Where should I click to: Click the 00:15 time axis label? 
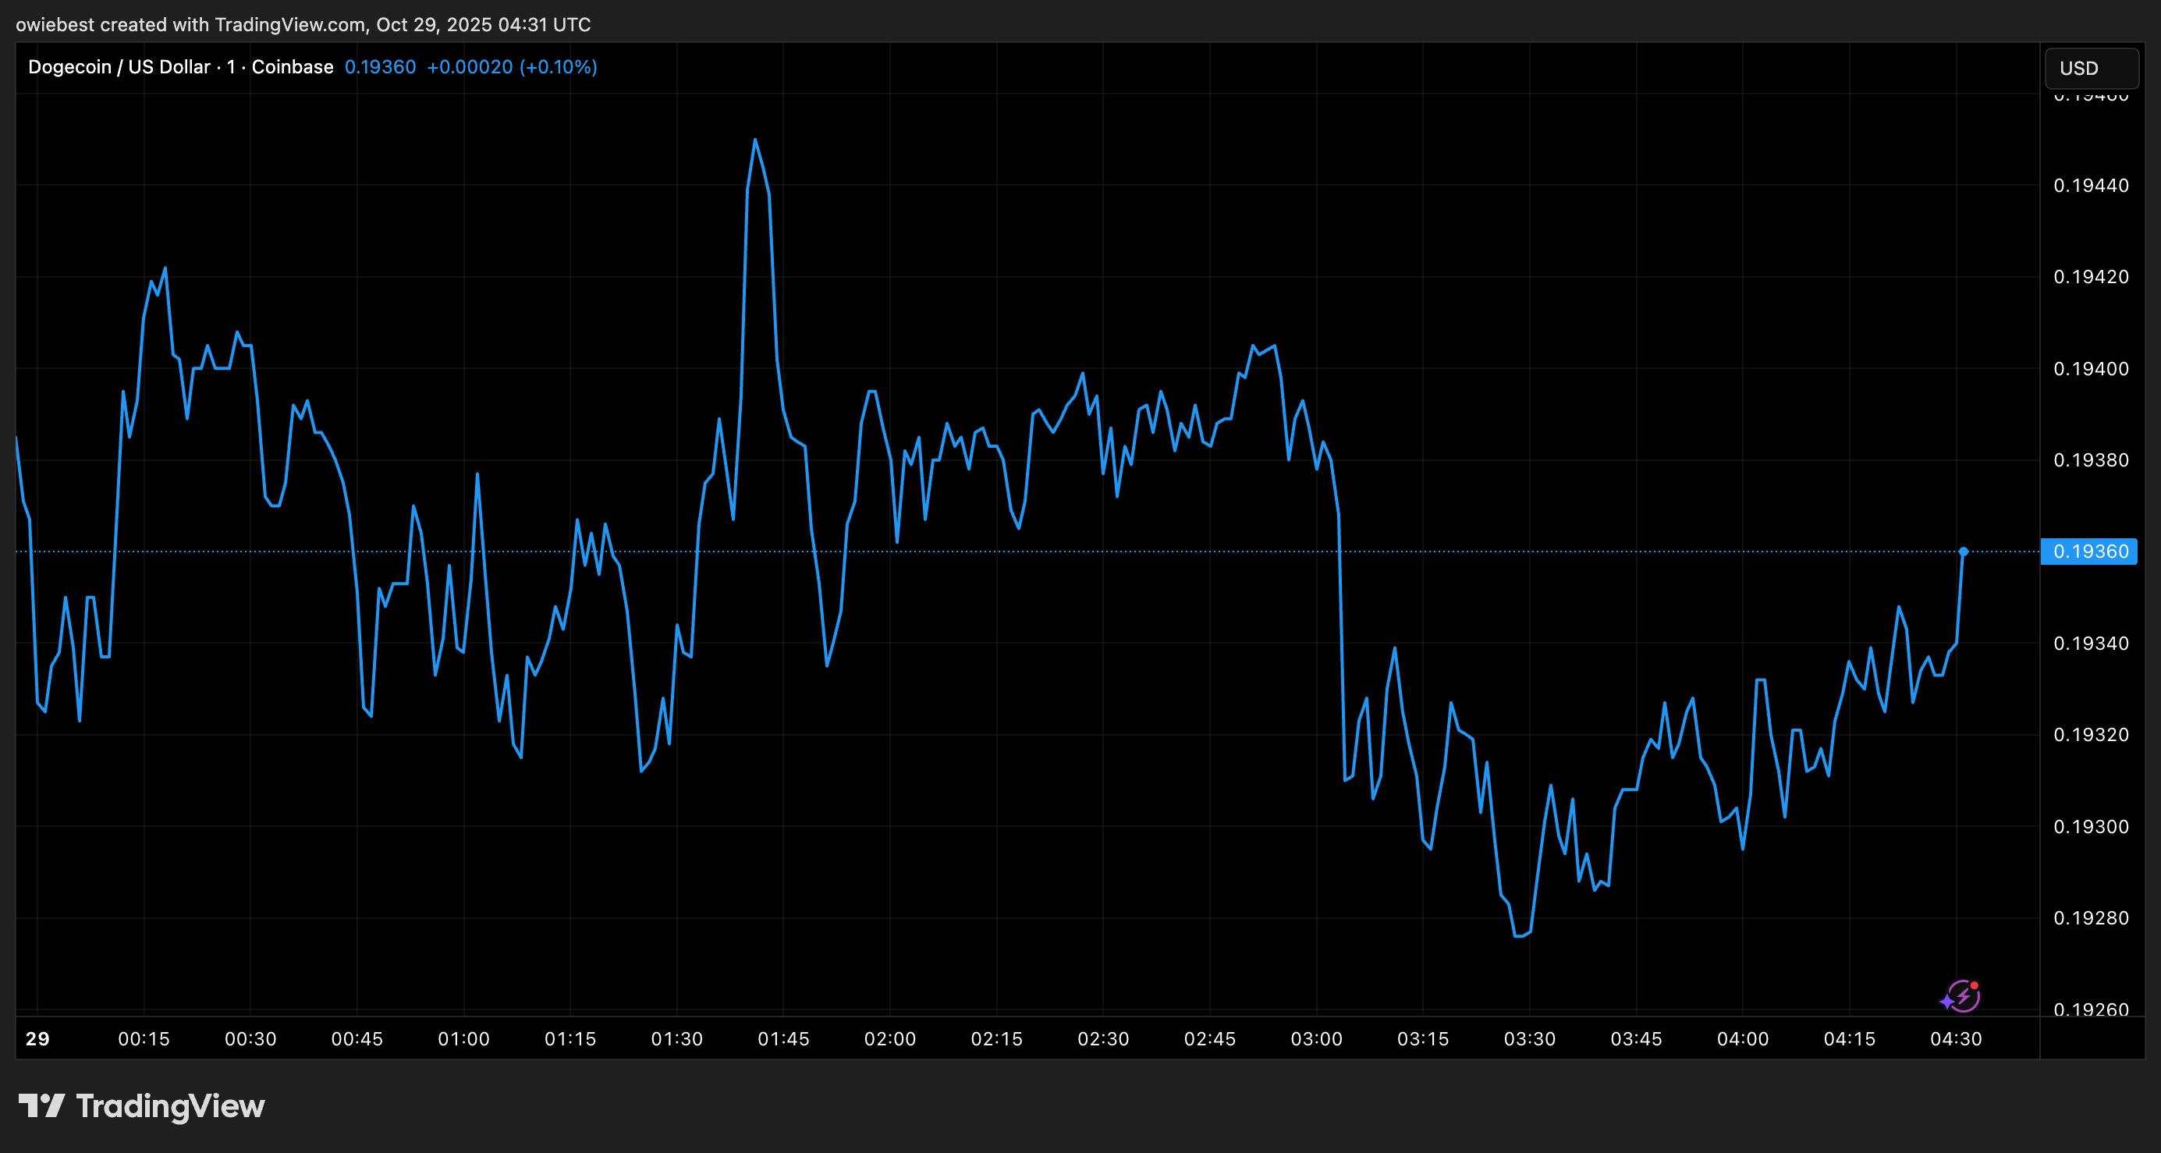coord(144,1039)
